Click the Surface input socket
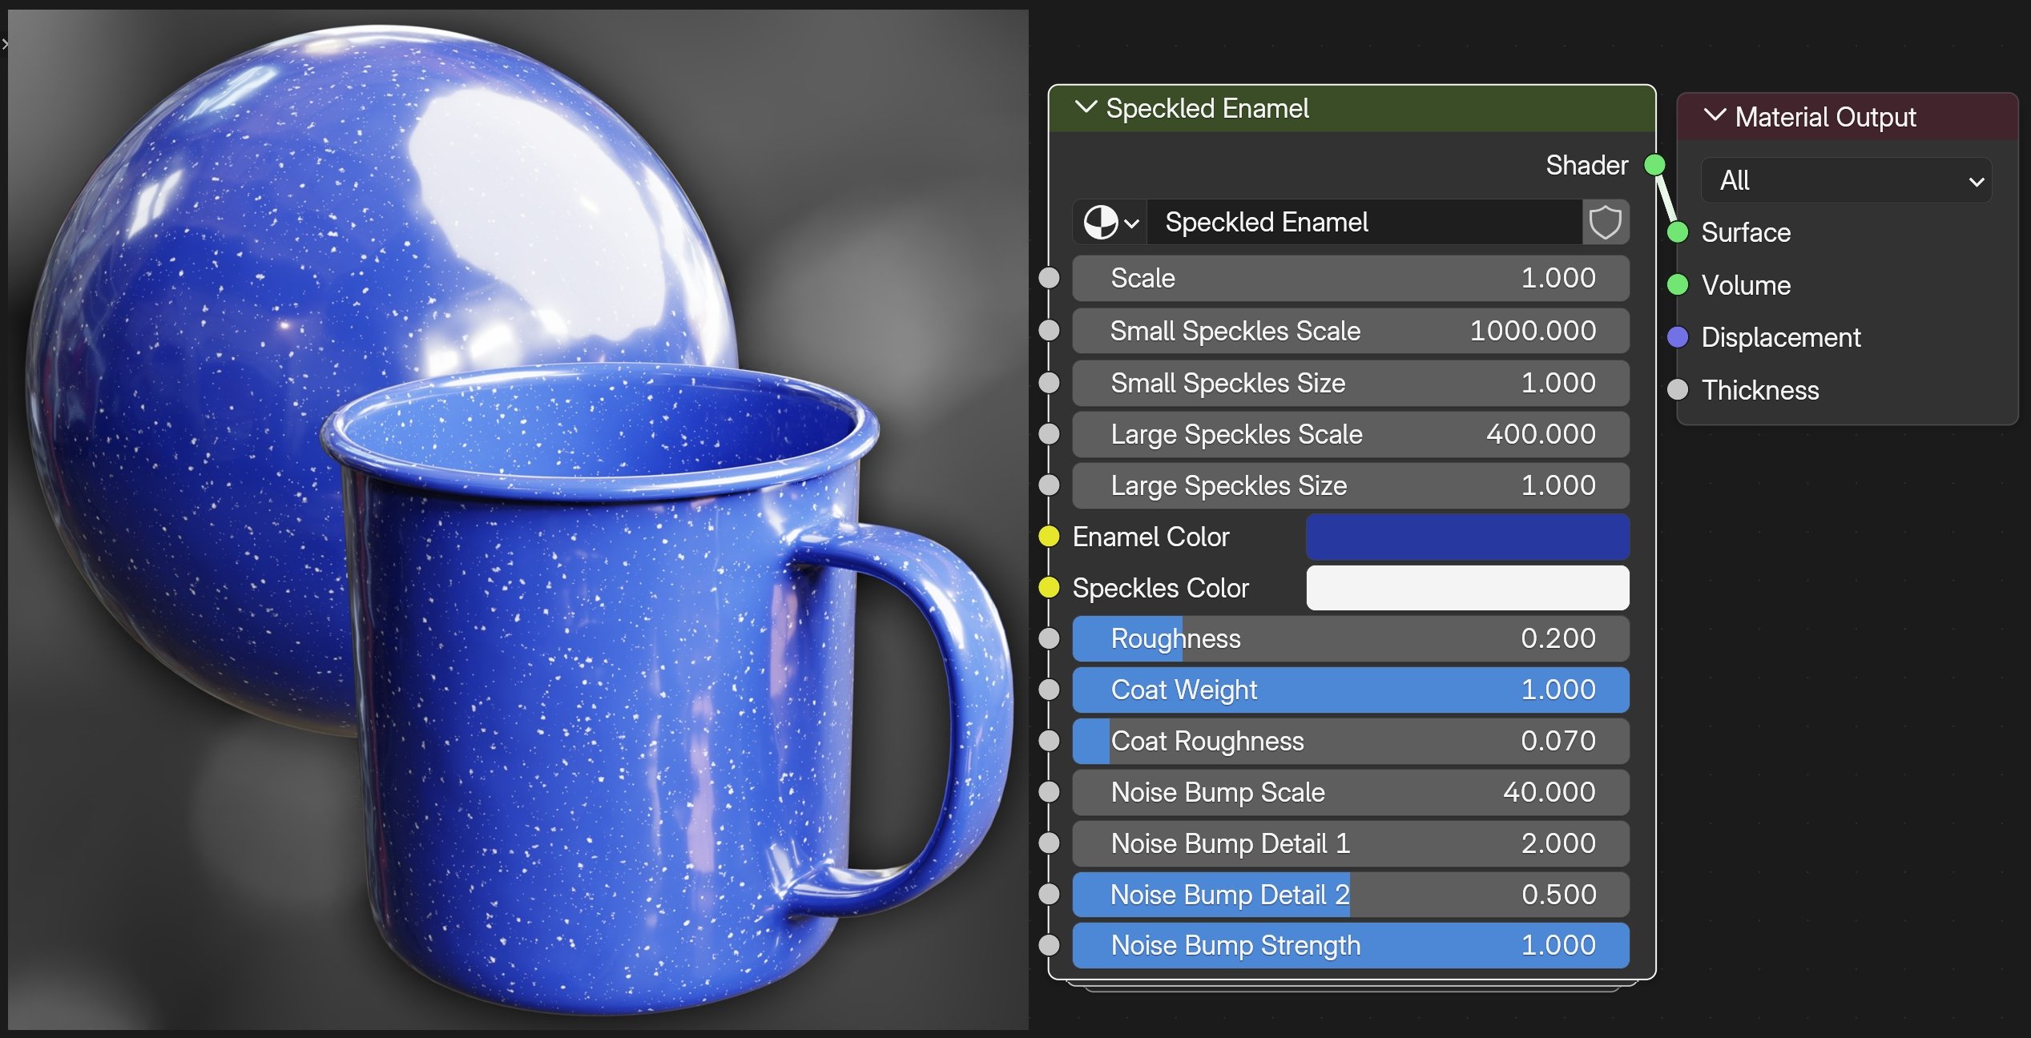2031x1038 pixels. tap(1678, 232)
